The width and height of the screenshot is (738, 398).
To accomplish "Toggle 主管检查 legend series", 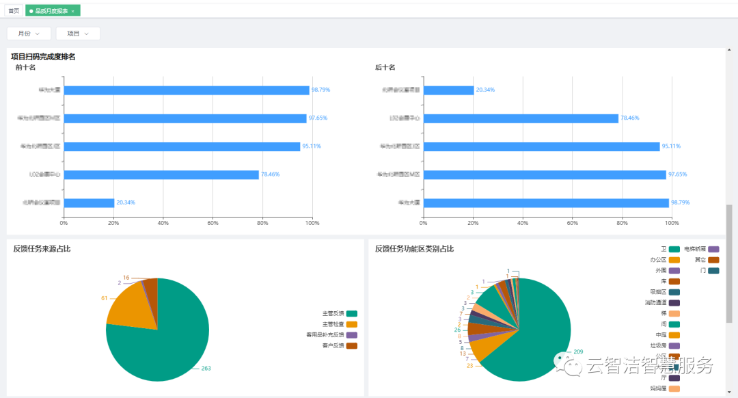I will 351,324.
